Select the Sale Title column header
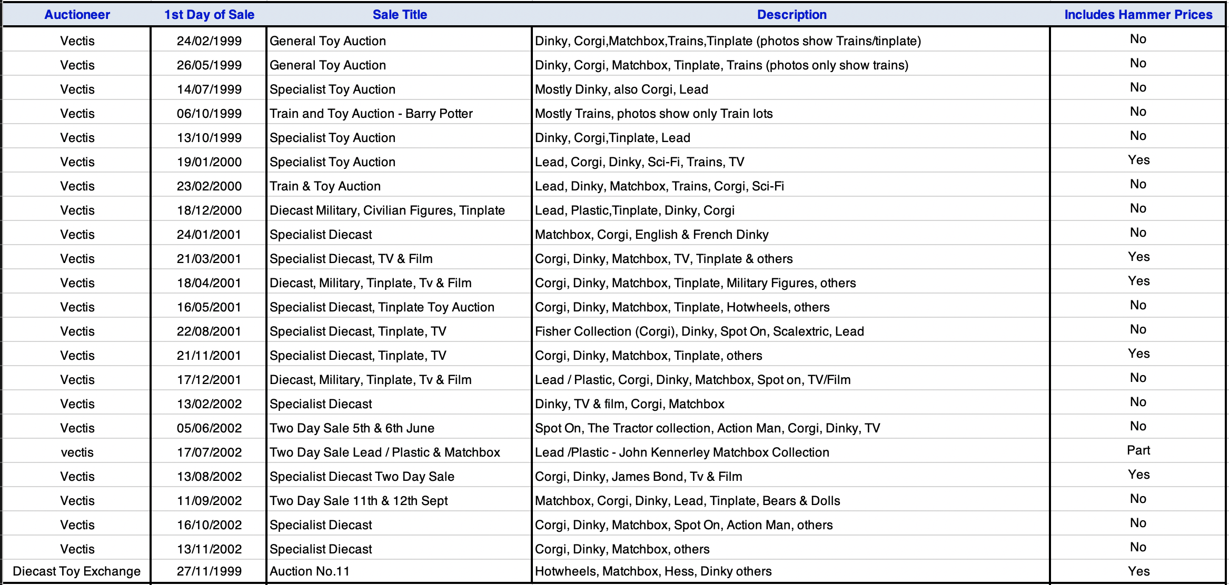The width and height of the screenshot is (1229, 585). click(x=400, y=15)
